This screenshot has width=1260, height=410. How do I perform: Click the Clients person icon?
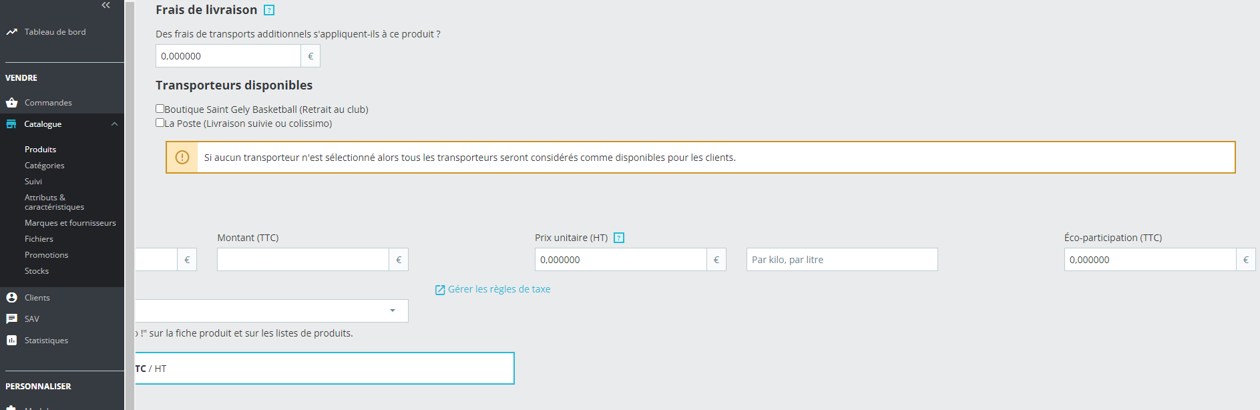[x=11, y=298]
